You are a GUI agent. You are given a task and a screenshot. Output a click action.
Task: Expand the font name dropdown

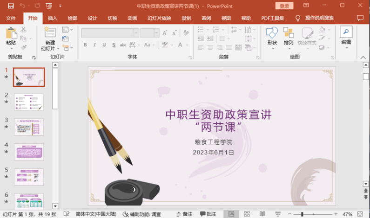pos(136,33)
